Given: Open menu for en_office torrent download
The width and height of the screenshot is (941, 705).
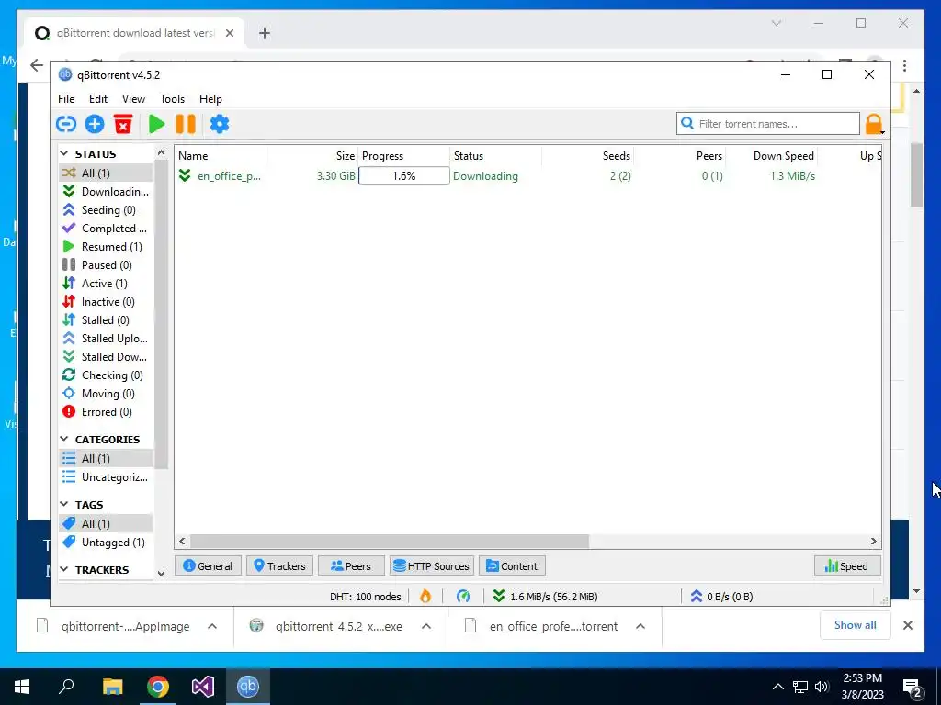Looking at the screenshot, I should point(641,626).
